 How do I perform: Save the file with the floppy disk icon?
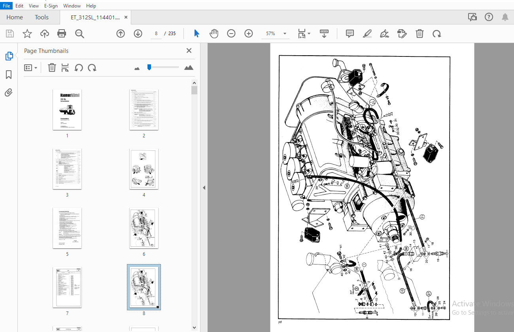[9, 34]
